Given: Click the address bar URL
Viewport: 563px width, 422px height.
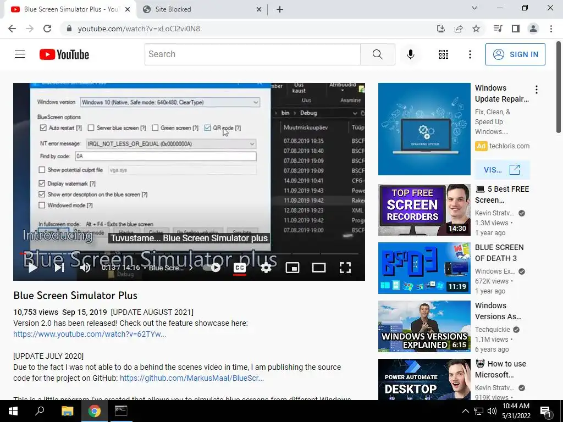Looking at the screenshot, I should click(139, 29).
